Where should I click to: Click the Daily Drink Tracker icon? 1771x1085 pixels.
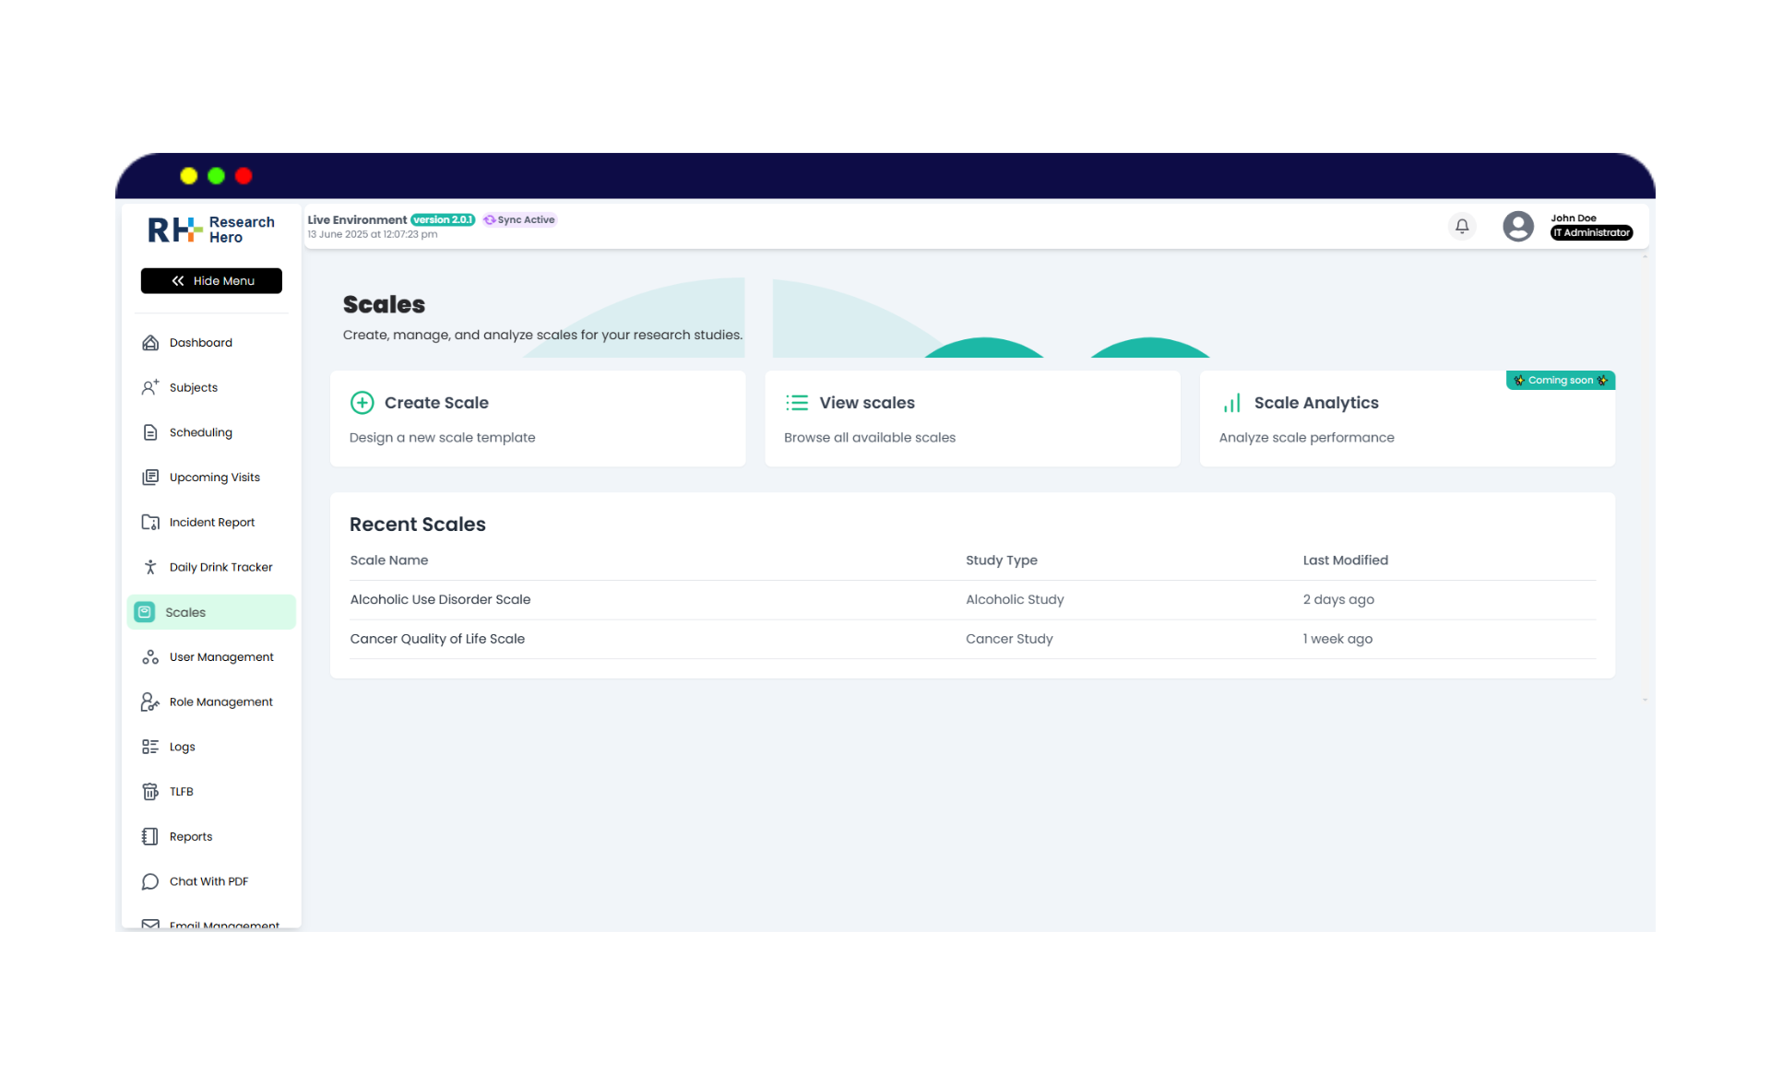(x=150, y=567)
